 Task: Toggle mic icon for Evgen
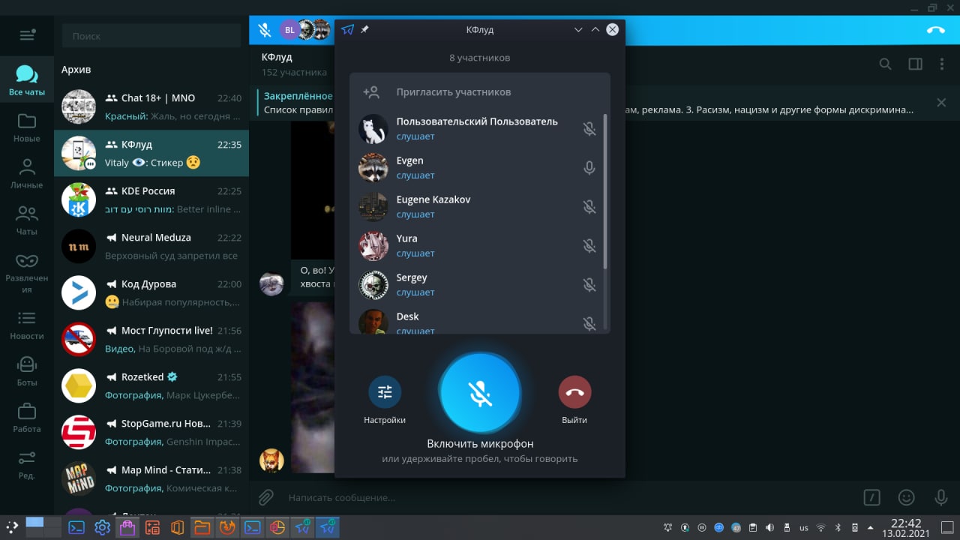(589, 168)
